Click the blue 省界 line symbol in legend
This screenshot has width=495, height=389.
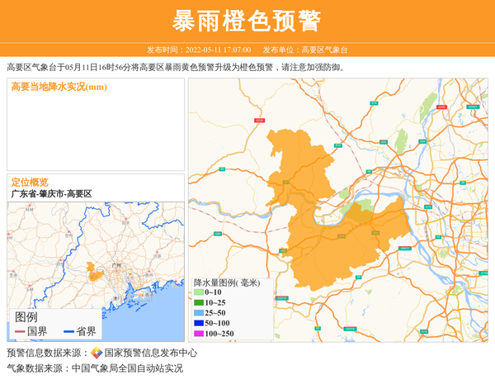click(68, 331)
